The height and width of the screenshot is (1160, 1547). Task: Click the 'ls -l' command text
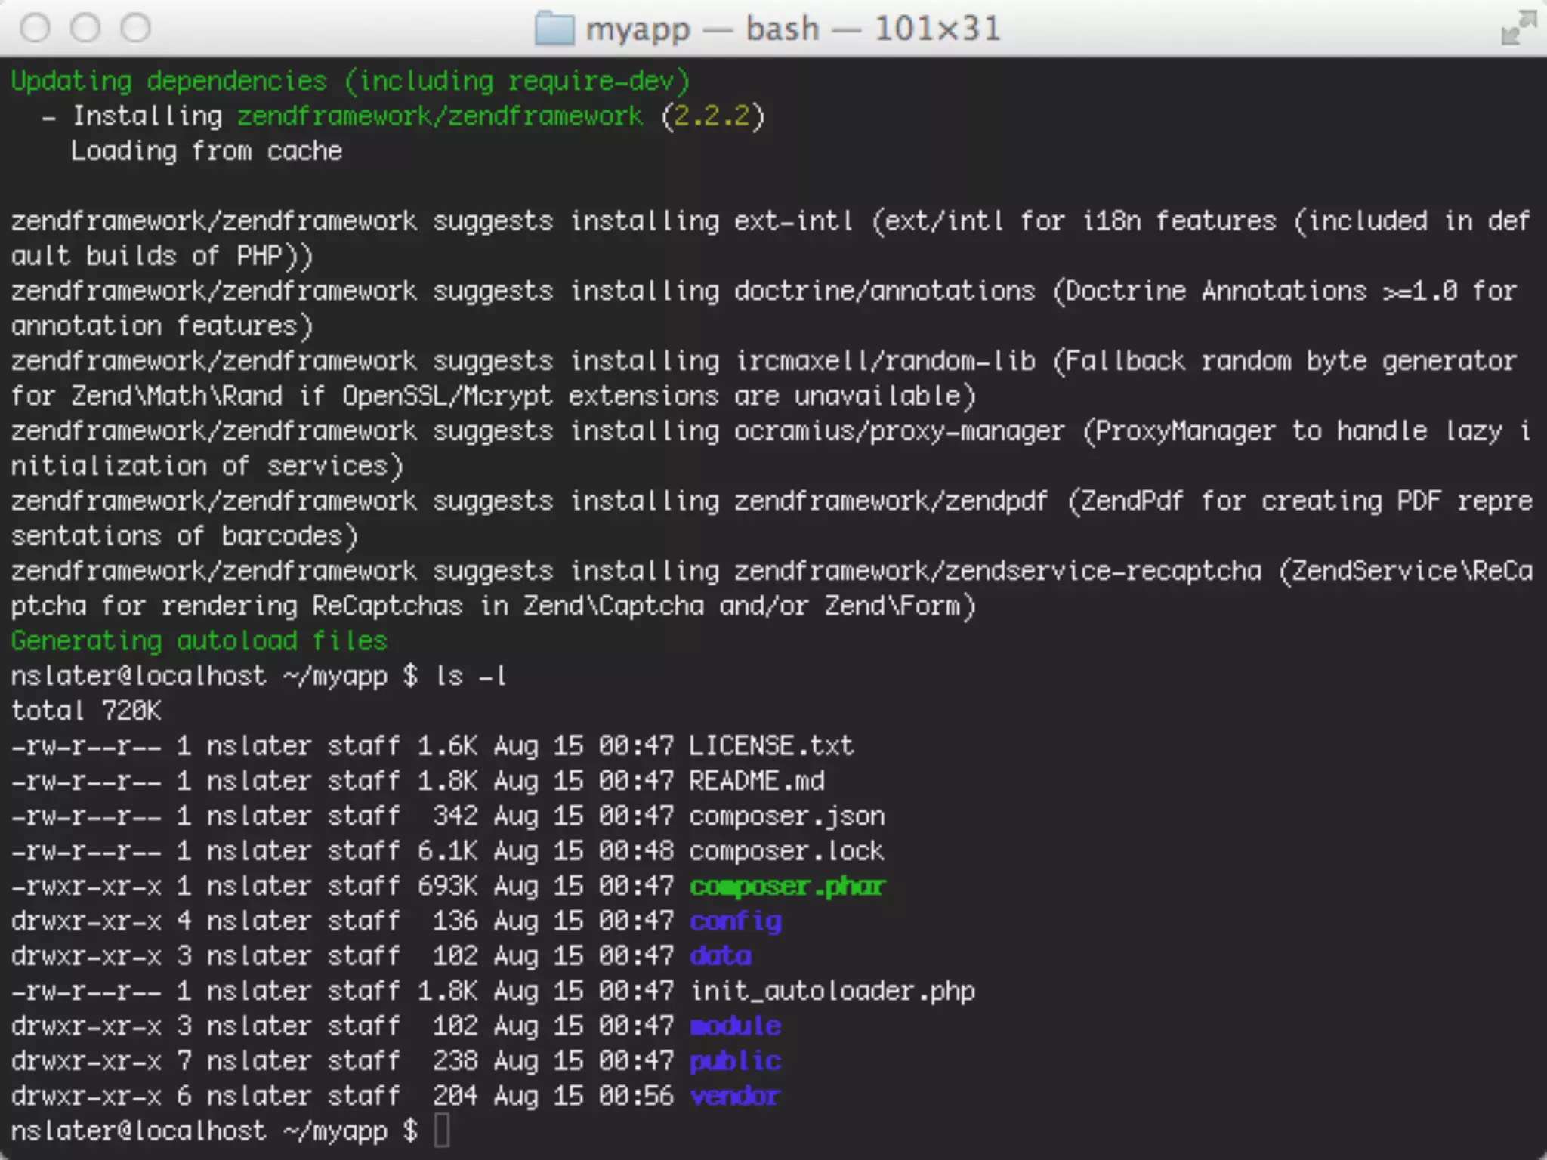pyautogui.click(x=471, y=676)
